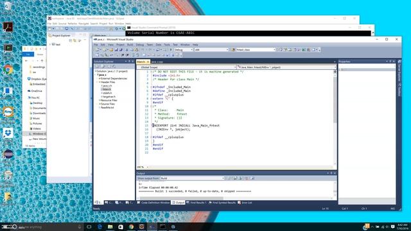The image size is (411, 231).
Task: Click the Output panel horizontal scrollbar
Action: point(235,198)
